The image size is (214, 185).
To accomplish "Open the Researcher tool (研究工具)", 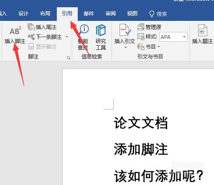I will click(101, 37).
